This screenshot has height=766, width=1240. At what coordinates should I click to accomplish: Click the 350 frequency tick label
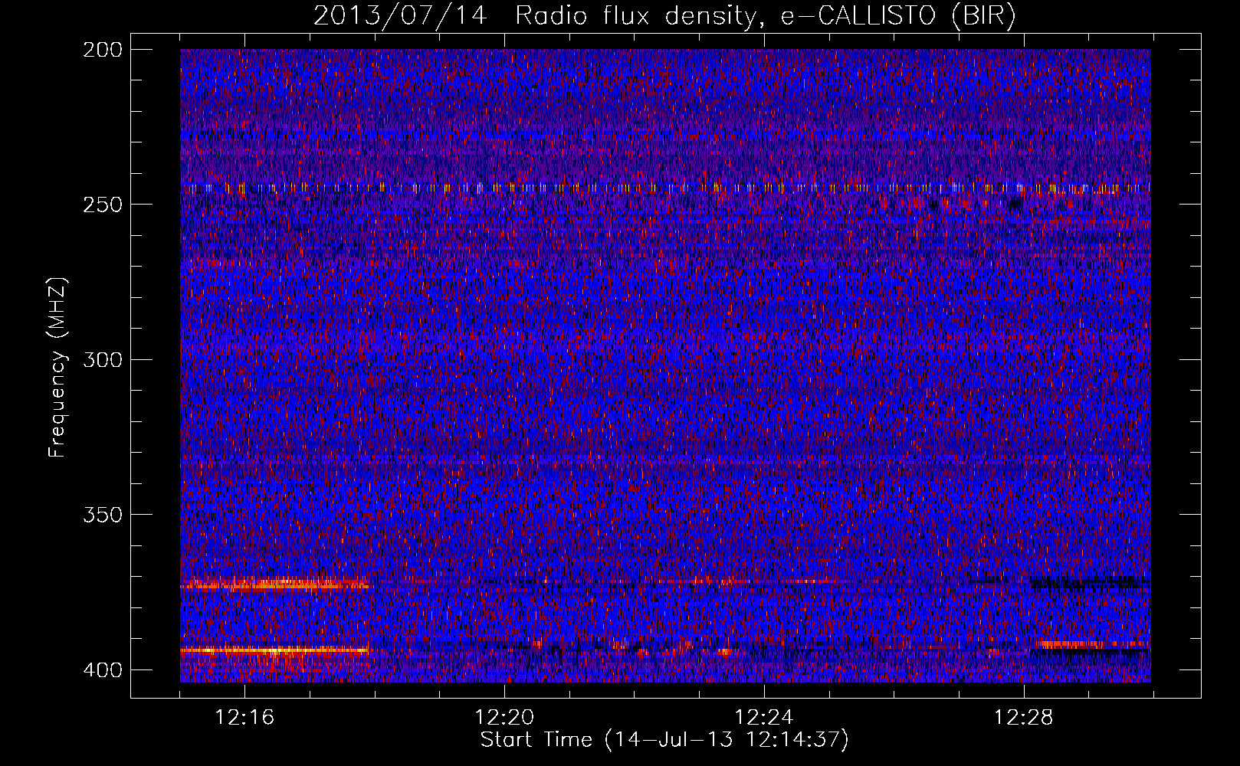coord(102,514)
